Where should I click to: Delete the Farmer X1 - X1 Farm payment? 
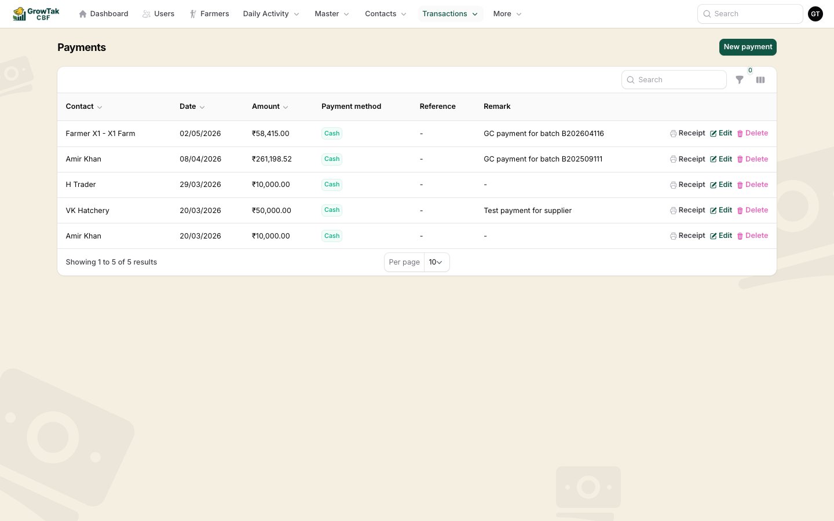pos(752,133)
